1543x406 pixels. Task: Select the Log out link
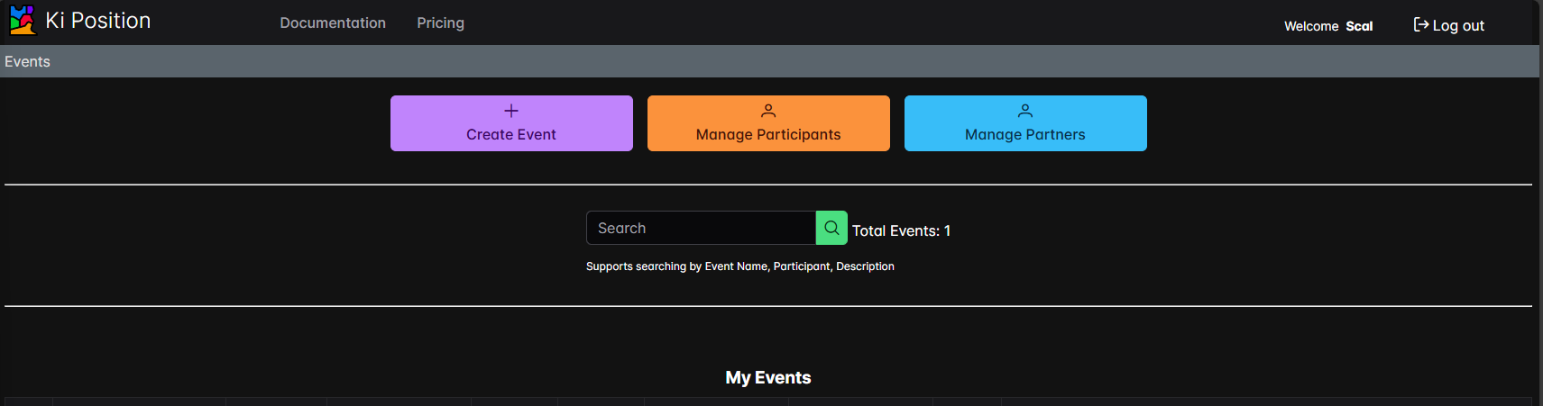click(1448, 25)
